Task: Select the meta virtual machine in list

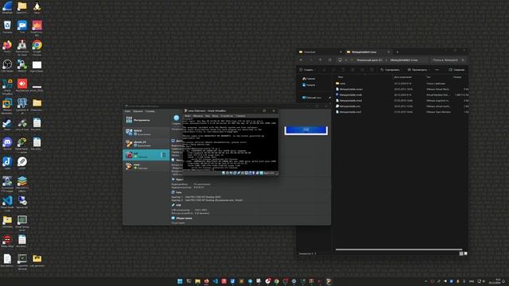Action: coord(146,166)
